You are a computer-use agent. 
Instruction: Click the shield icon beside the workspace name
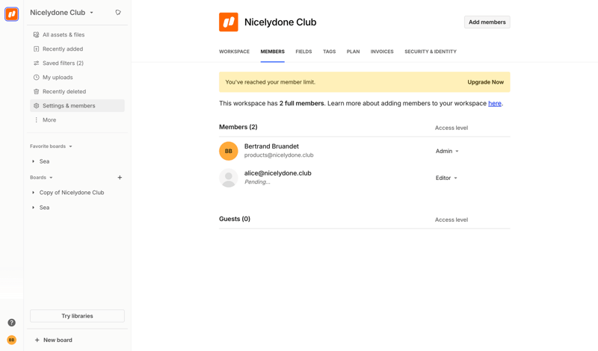(x=118, y=13)
